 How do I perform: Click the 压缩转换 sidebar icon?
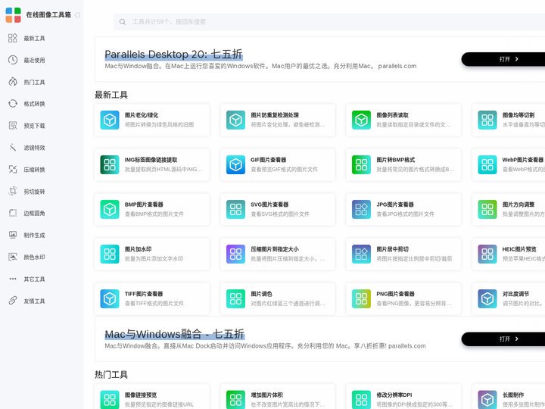pos(13,170)
